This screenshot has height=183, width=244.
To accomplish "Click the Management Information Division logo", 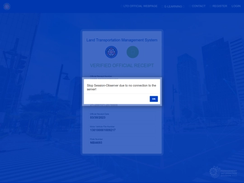I will point(223,172).
